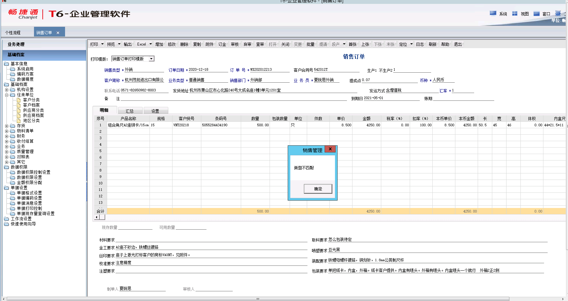Select the 明细 tab
The height and width of the screenshot is (301, 568).
104,110
